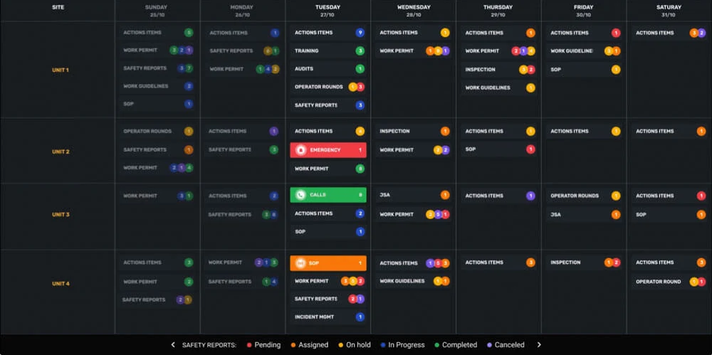This screenshot has height=355, width=712.
Task: Open the orange SOP card in Unit 4 Tuesday
Action: pyautogui.click(x=328, y=263)
